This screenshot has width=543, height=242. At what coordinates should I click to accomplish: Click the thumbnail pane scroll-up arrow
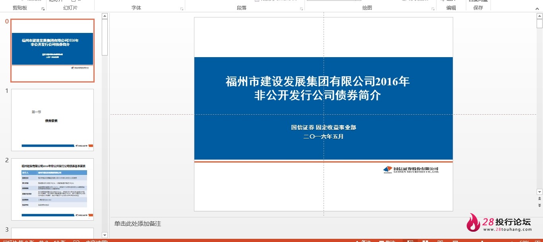point(105,16)
